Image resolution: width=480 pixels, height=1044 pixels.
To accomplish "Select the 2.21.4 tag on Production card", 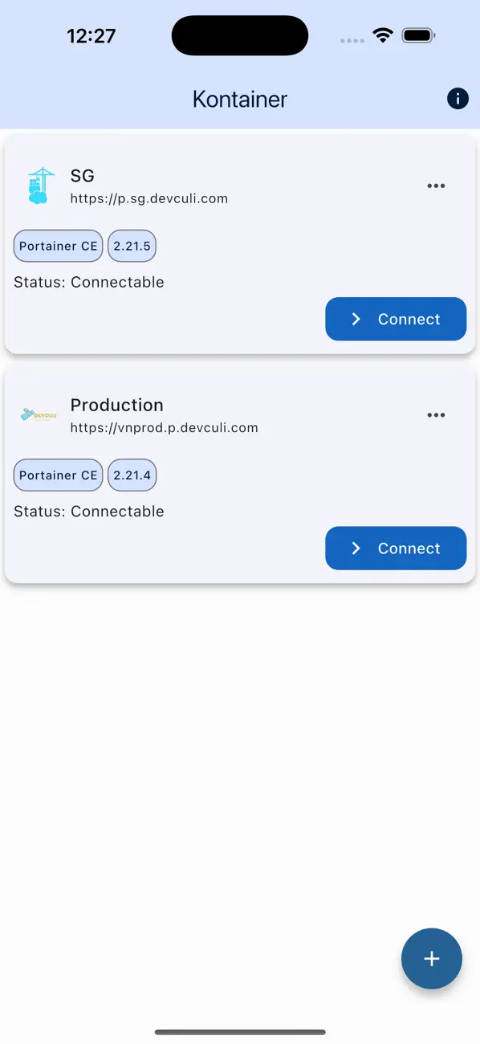I will (132, 475).
